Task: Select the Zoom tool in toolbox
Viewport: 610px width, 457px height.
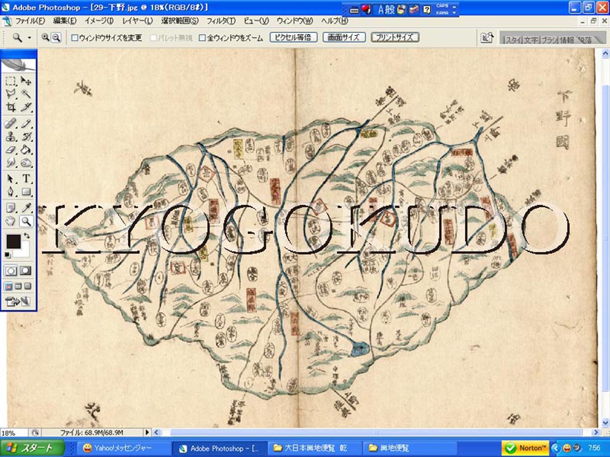Action: click(26, 221)
